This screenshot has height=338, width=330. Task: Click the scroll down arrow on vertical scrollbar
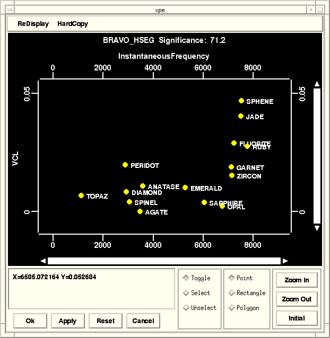pyautogui.click(x=317, y=228)
